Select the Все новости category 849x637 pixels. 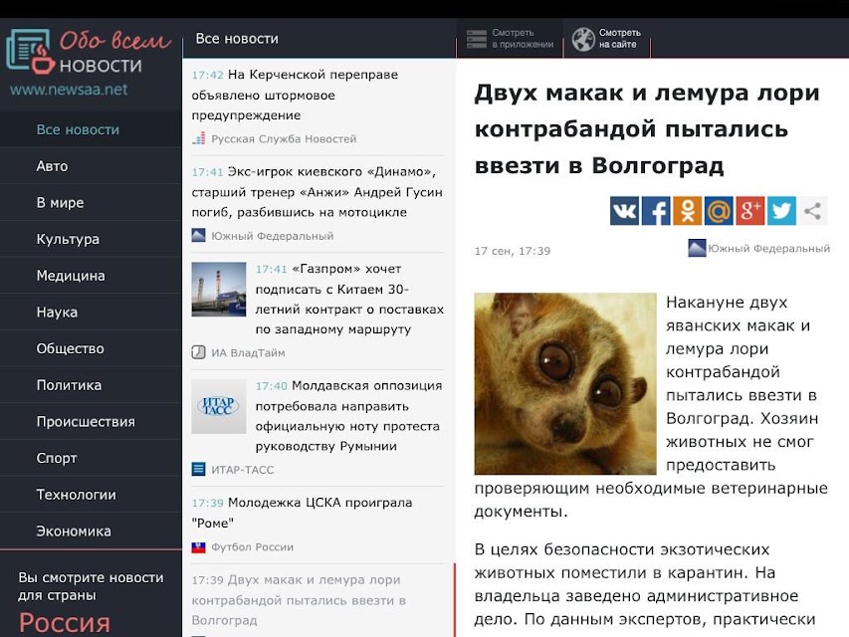point(91,129)
